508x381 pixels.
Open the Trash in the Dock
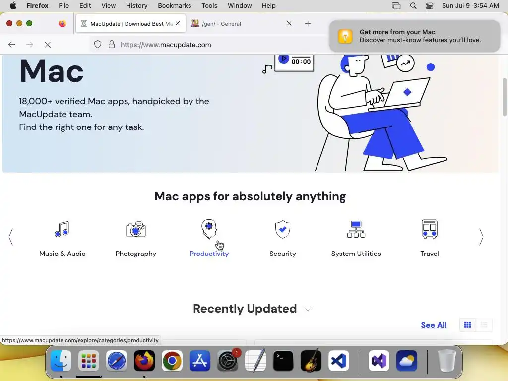pyautogui.click(x=446, y=361)
